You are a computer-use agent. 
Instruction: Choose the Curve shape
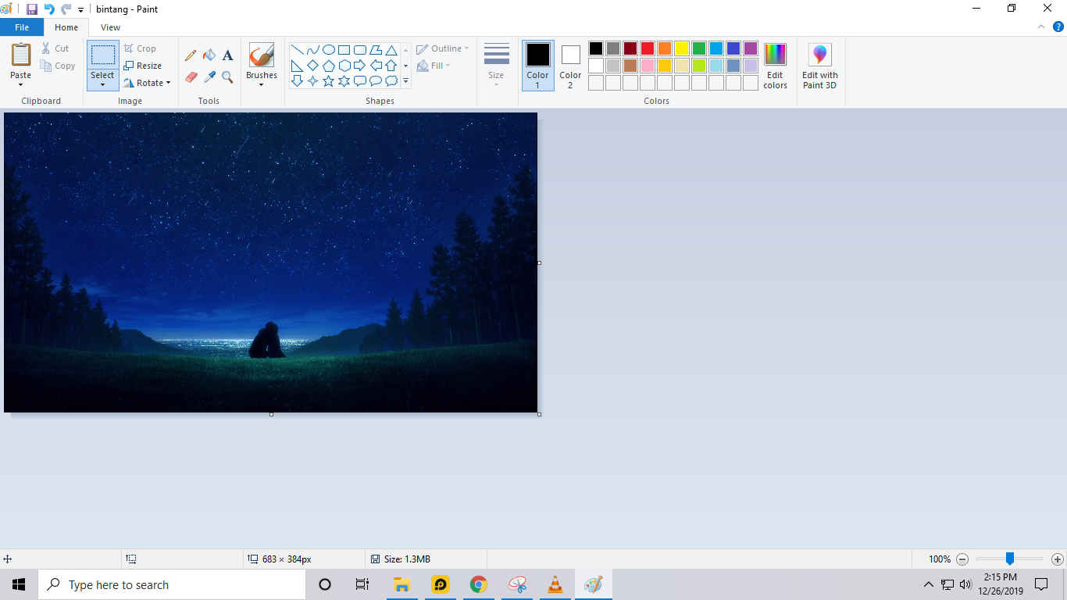tap(312, 50)
